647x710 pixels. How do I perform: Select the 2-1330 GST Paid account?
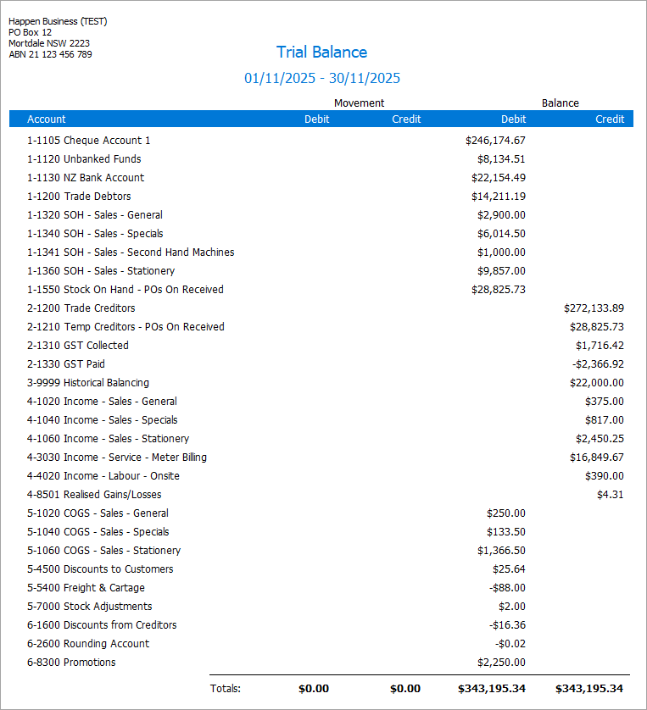click(65, 363)
